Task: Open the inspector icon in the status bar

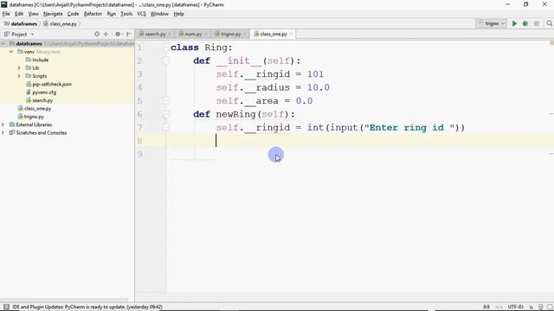Action: 540,308
